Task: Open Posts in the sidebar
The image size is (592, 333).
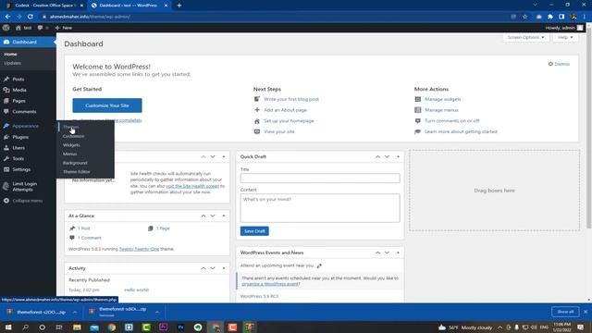Action: pyautogui.click(x=18, y=80)
